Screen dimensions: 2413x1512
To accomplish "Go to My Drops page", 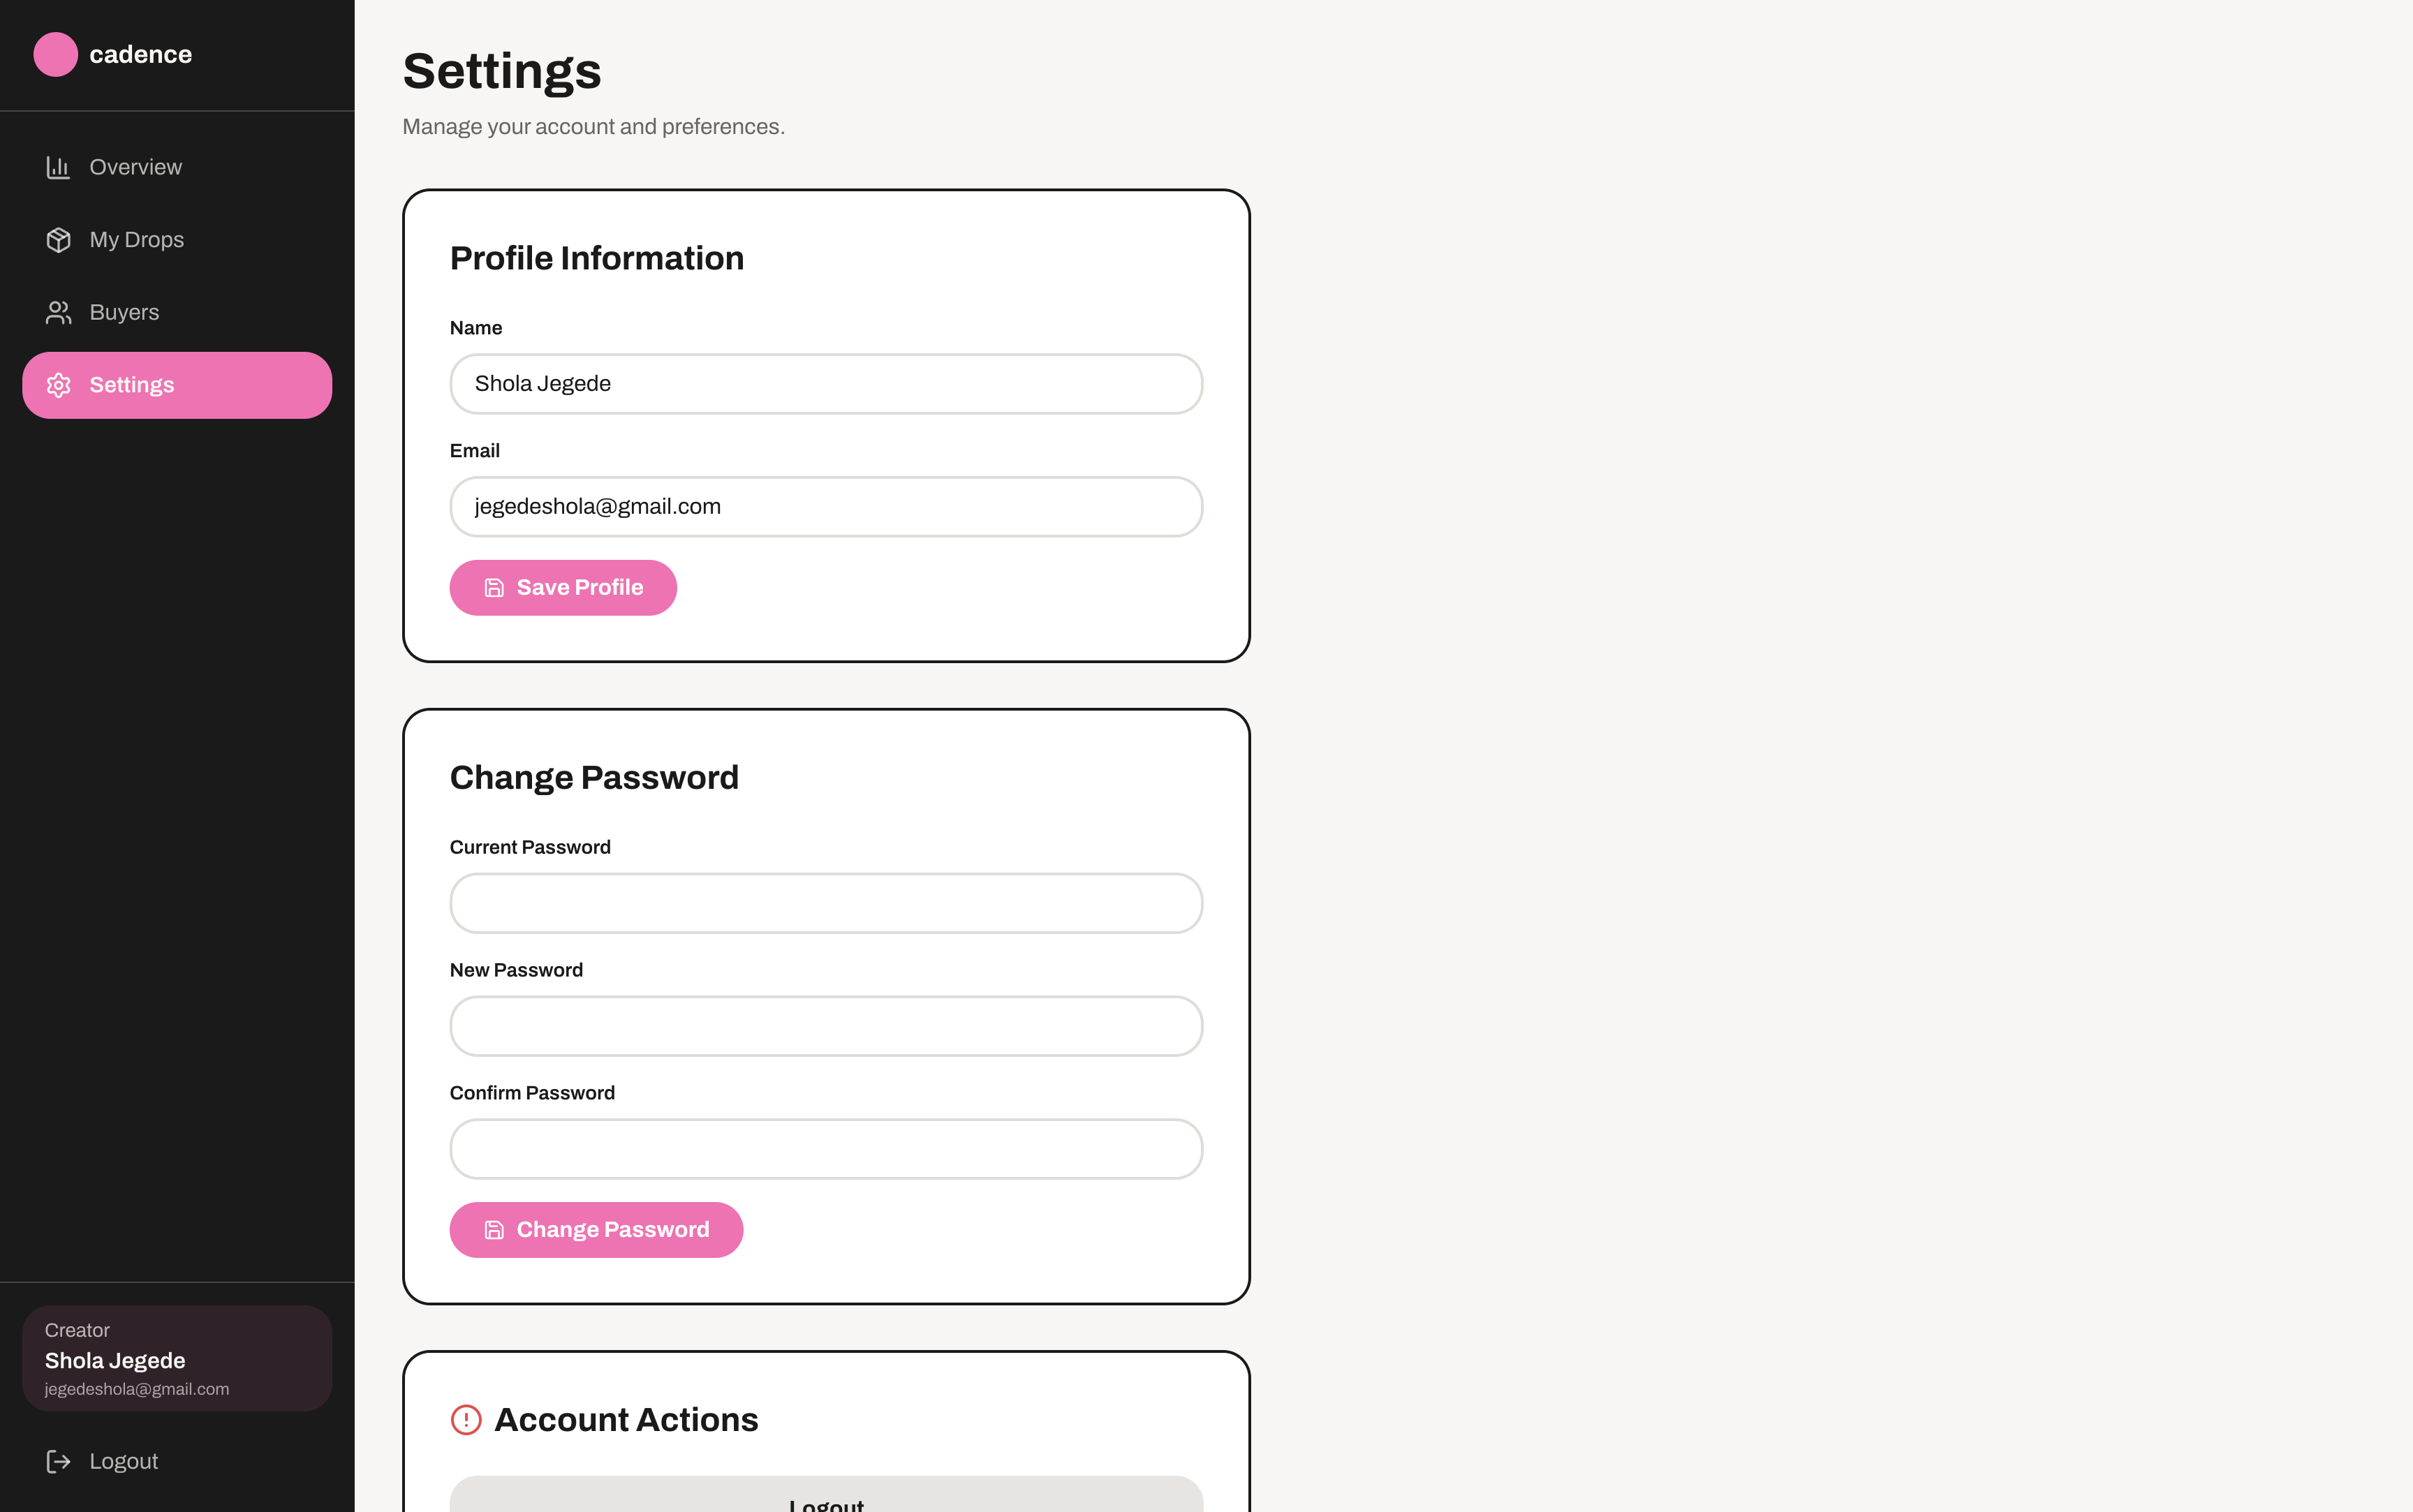I will point(177,240).
